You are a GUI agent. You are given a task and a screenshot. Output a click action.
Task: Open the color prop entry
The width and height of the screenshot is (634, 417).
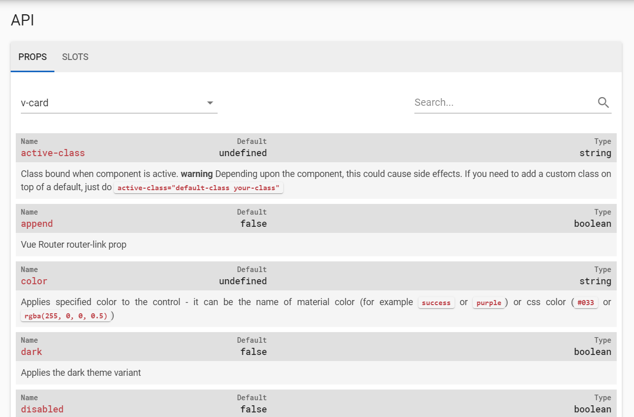point(34,281)
